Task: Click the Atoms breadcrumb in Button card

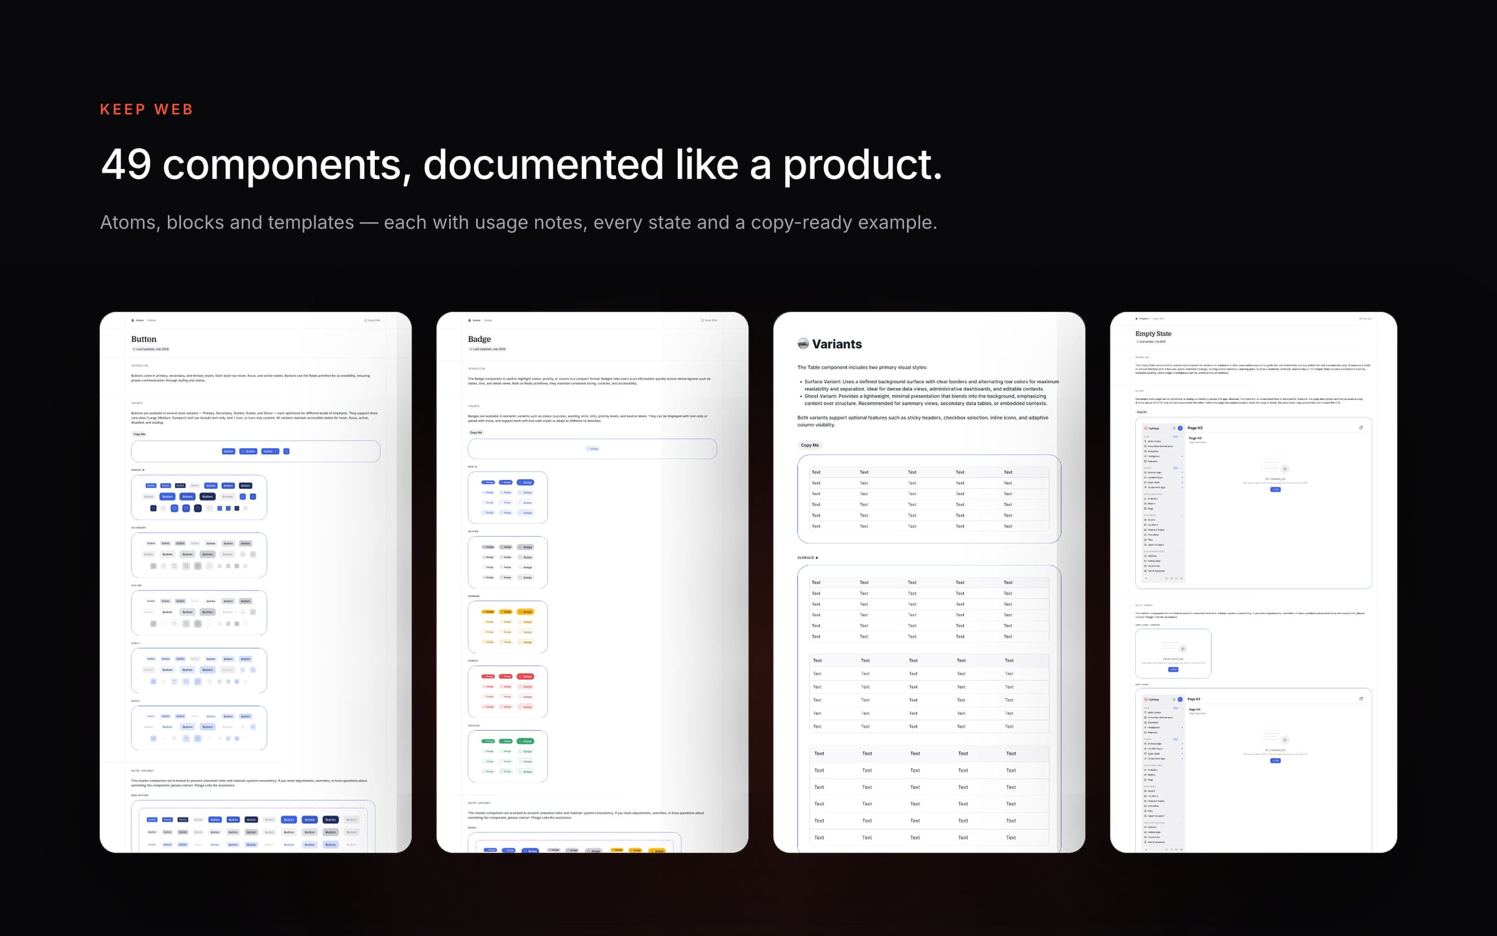Action: tap(140, 320)
